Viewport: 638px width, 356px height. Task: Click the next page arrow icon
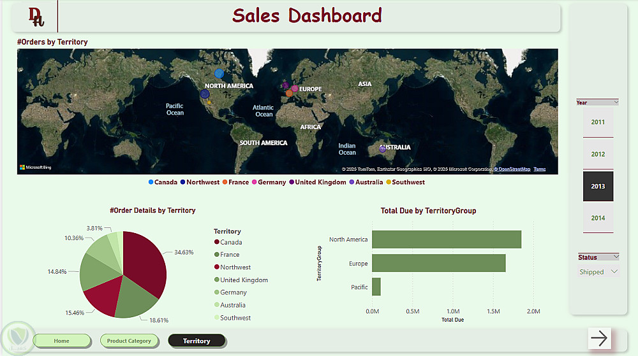599,338
